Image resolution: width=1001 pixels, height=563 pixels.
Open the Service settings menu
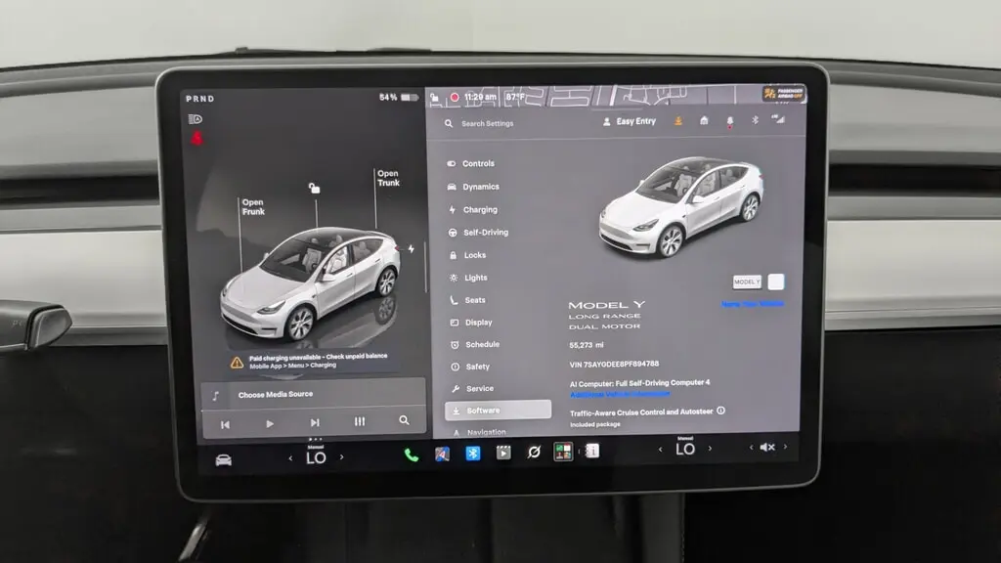[x=472, y=388]
